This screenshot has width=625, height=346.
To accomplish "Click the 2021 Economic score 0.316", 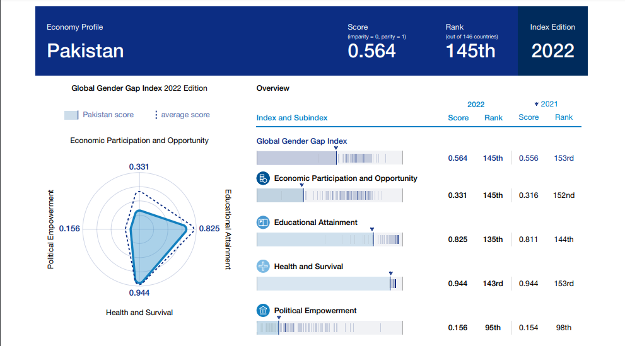I will coord(529,195).
